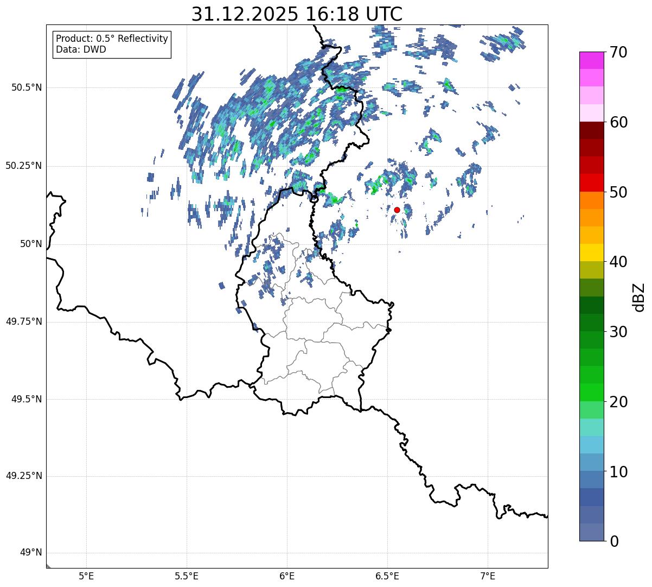This screenshot has width=652, height=587.
Task: Click the title "31.12.2025 16:18 UTC"
Action: click(x=297, y=14)
